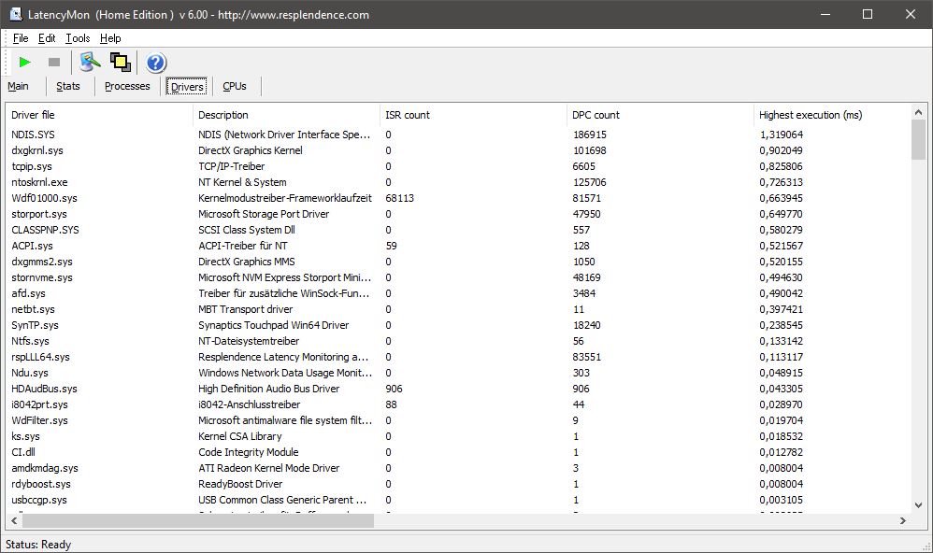Open the Tools menu
Image resolution: width=933 pixels, height=553 pixels.
coord(78,38)
